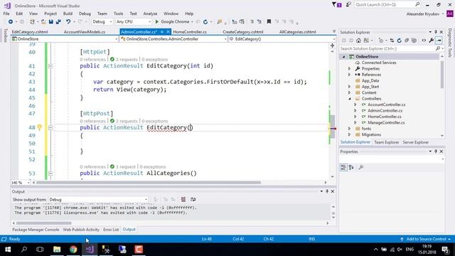Pin the AdminController.cs tab
Viewport: 455px width, 256px height.
pos(162,32)
